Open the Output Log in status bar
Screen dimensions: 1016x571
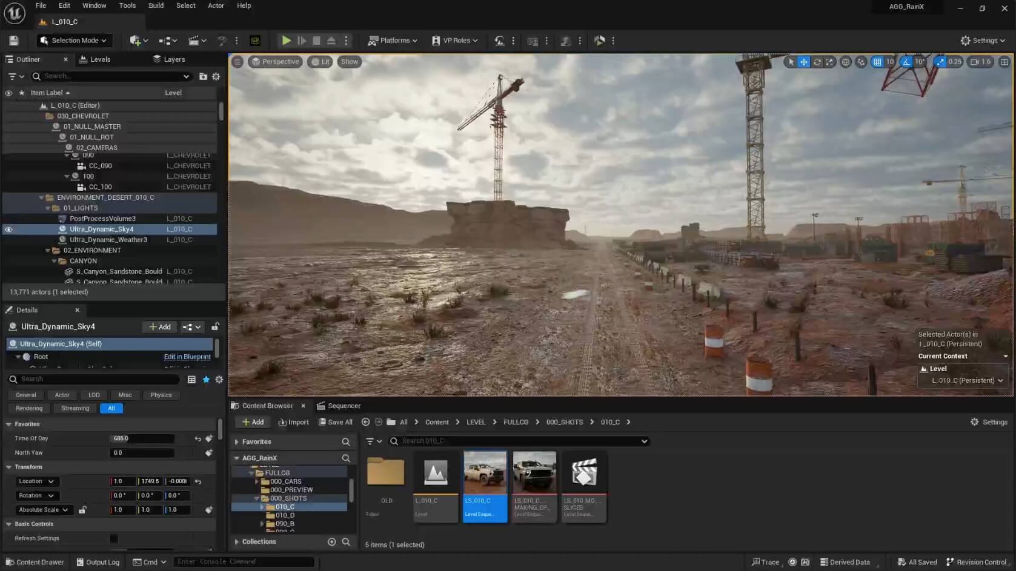coord(98,562)
